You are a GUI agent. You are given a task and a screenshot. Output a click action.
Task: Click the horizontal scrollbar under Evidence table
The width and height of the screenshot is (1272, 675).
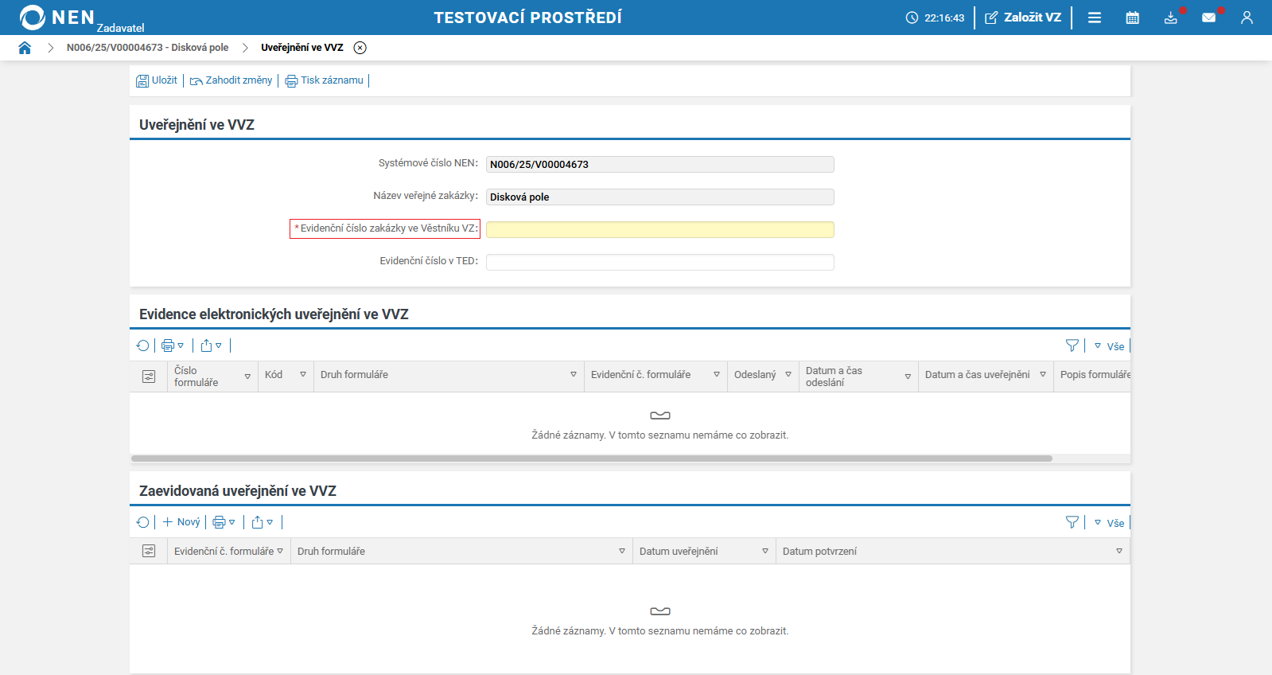(591, 458)
